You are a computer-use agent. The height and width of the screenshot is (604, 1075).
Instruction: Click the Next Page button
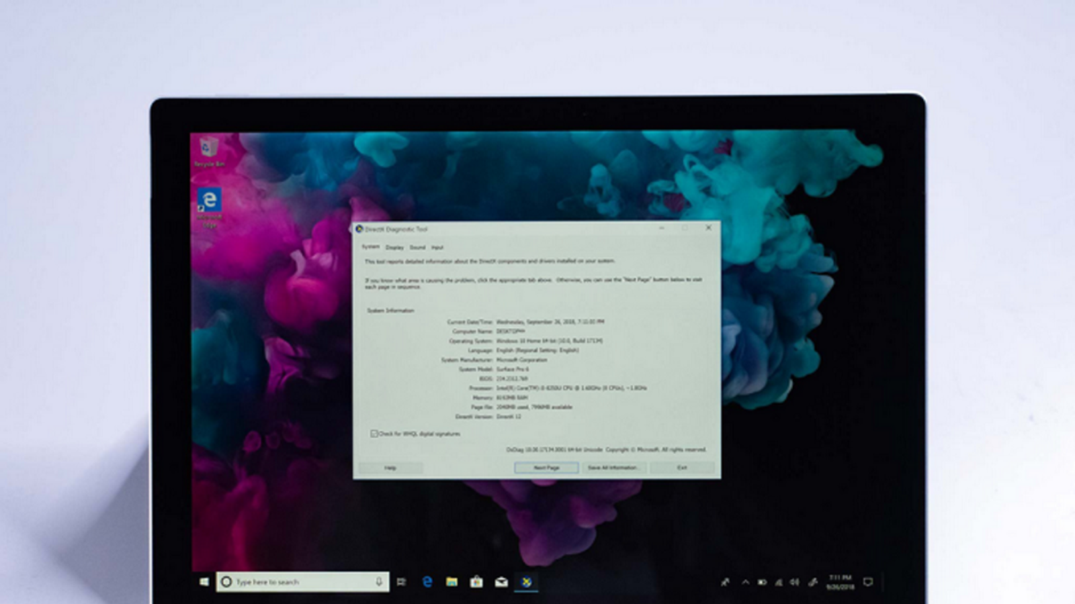point(546,467)
